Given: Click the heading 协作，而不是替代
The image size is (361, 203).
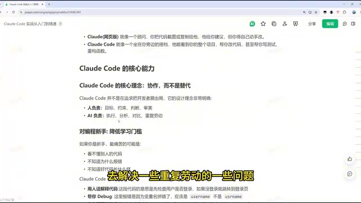Looking at the screenshot, I should point(169,86).
